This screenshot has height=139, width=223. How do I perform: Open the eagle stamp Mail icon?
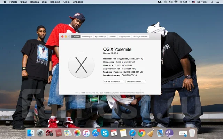point(160,133)
